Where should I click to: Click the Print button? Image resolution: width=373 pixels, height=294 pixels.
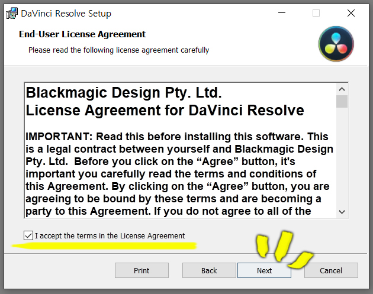(142, 270)
